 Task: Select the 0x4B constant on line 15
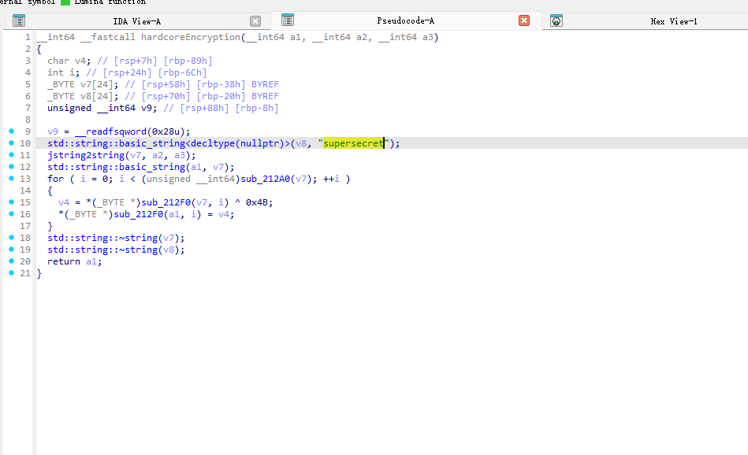point(258,202)
